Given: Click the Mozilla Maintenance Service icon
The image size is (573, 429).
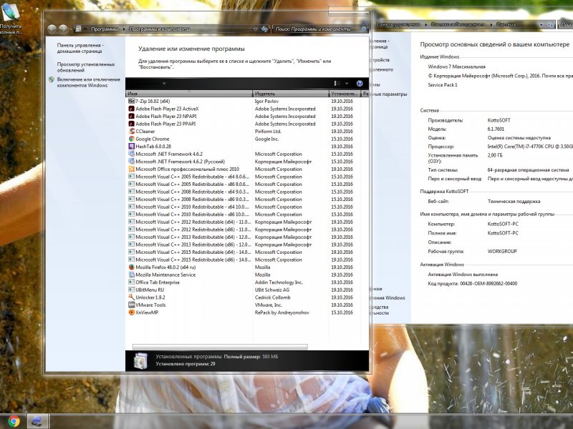Looking at the screenshot, I should coord(132,275).
